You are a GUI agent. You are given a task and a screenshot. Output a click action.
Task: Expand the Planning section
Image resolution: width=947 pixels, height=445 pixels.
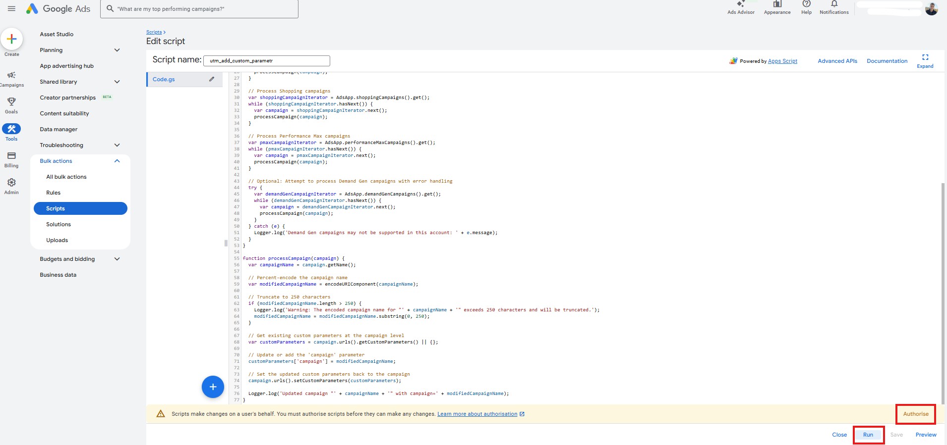117,50
